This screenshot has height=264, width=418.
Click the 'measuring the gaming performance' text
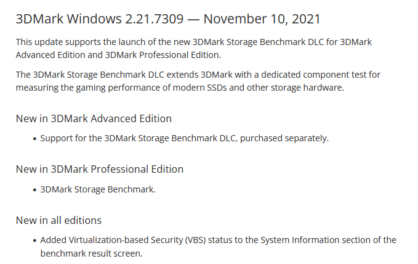(87, 88)
